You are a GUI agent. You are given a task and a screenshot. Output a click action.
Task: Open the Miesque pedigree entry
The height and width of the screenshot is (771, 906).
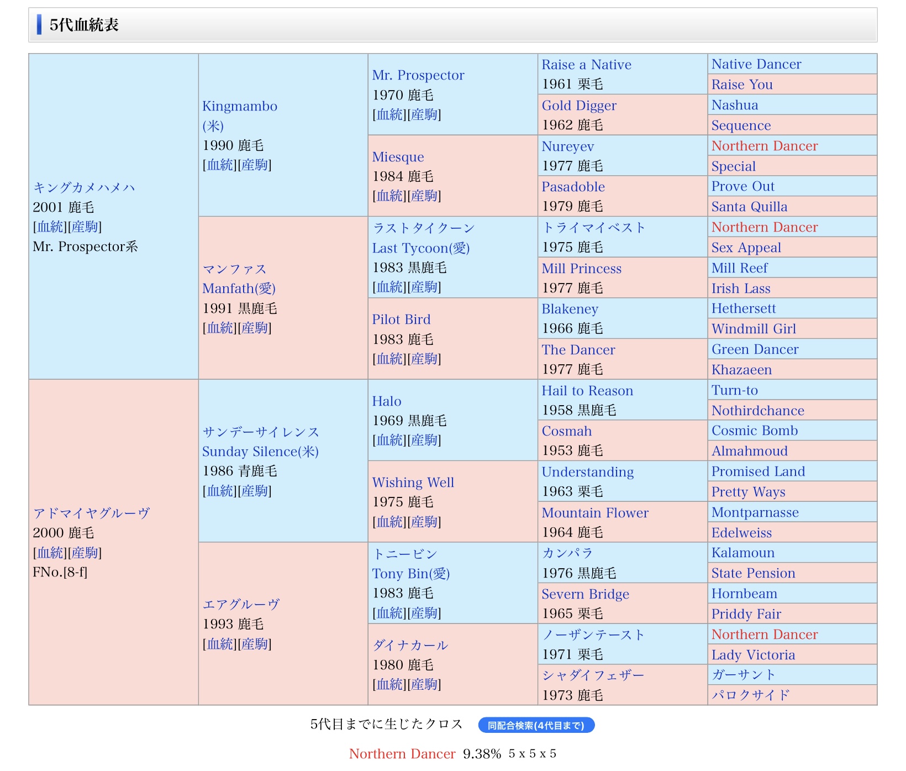click(398, 157)
